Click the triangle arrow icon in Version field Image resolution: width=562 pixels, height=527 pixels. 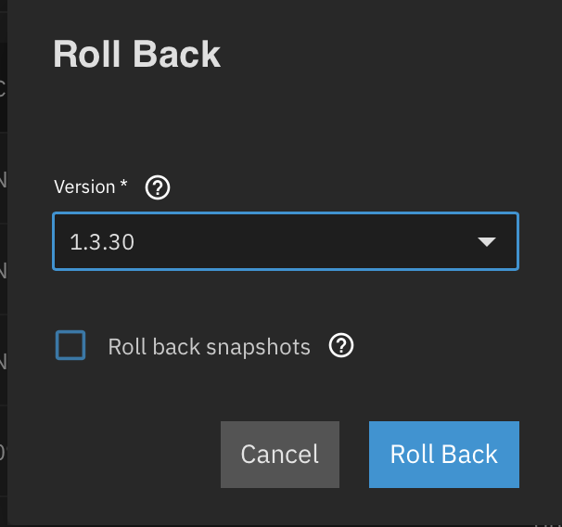tap(487, 242)
